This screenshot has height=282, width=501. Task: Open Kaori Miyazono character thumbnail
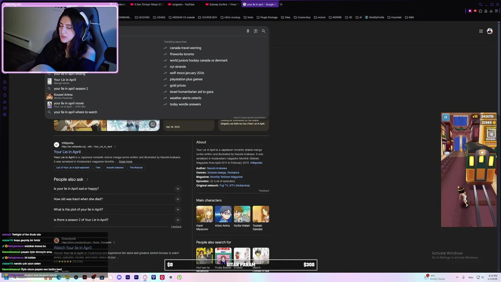pyautogui.click(x=204, y=214)
